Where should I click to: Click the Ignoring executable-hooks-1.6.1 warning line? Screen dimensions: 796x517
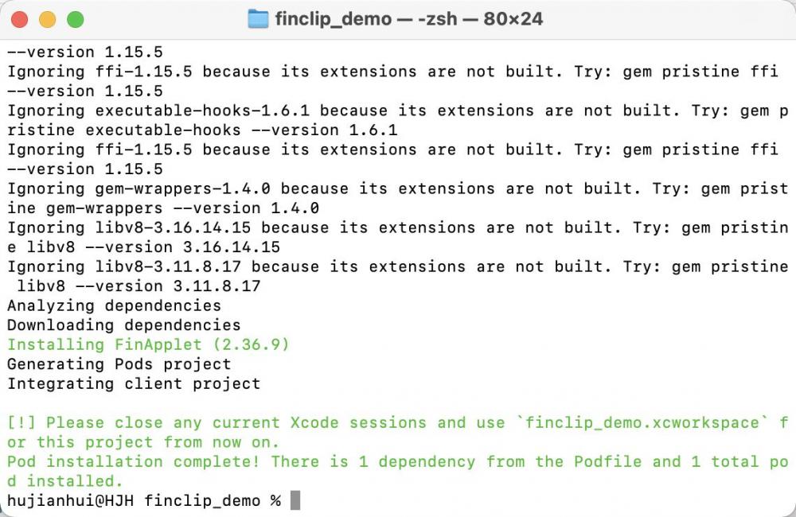click(397, 120)
